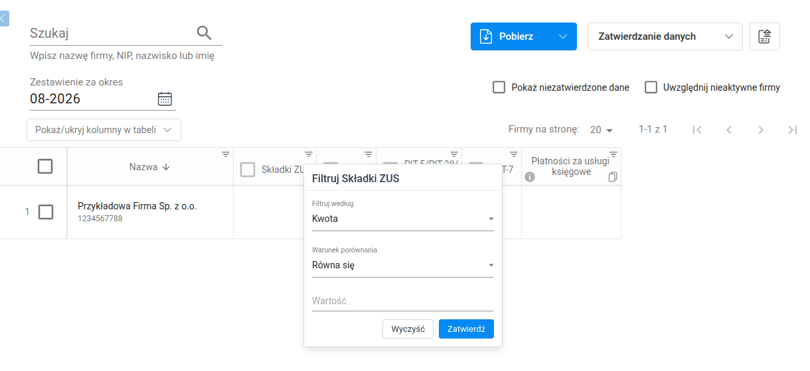Open the filter icon in the Składki ZUS column
The height and width of the screenshot is (371, 810).
coord(309,154)
